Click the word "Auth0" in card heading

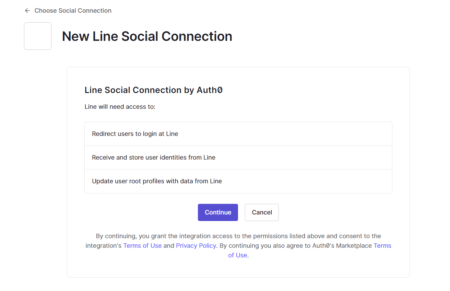[209, 90]
